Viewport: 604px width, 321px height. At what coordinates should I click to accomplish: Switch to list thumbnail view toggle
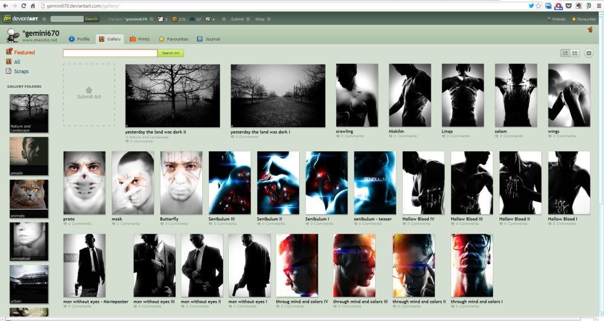point(565,53)
